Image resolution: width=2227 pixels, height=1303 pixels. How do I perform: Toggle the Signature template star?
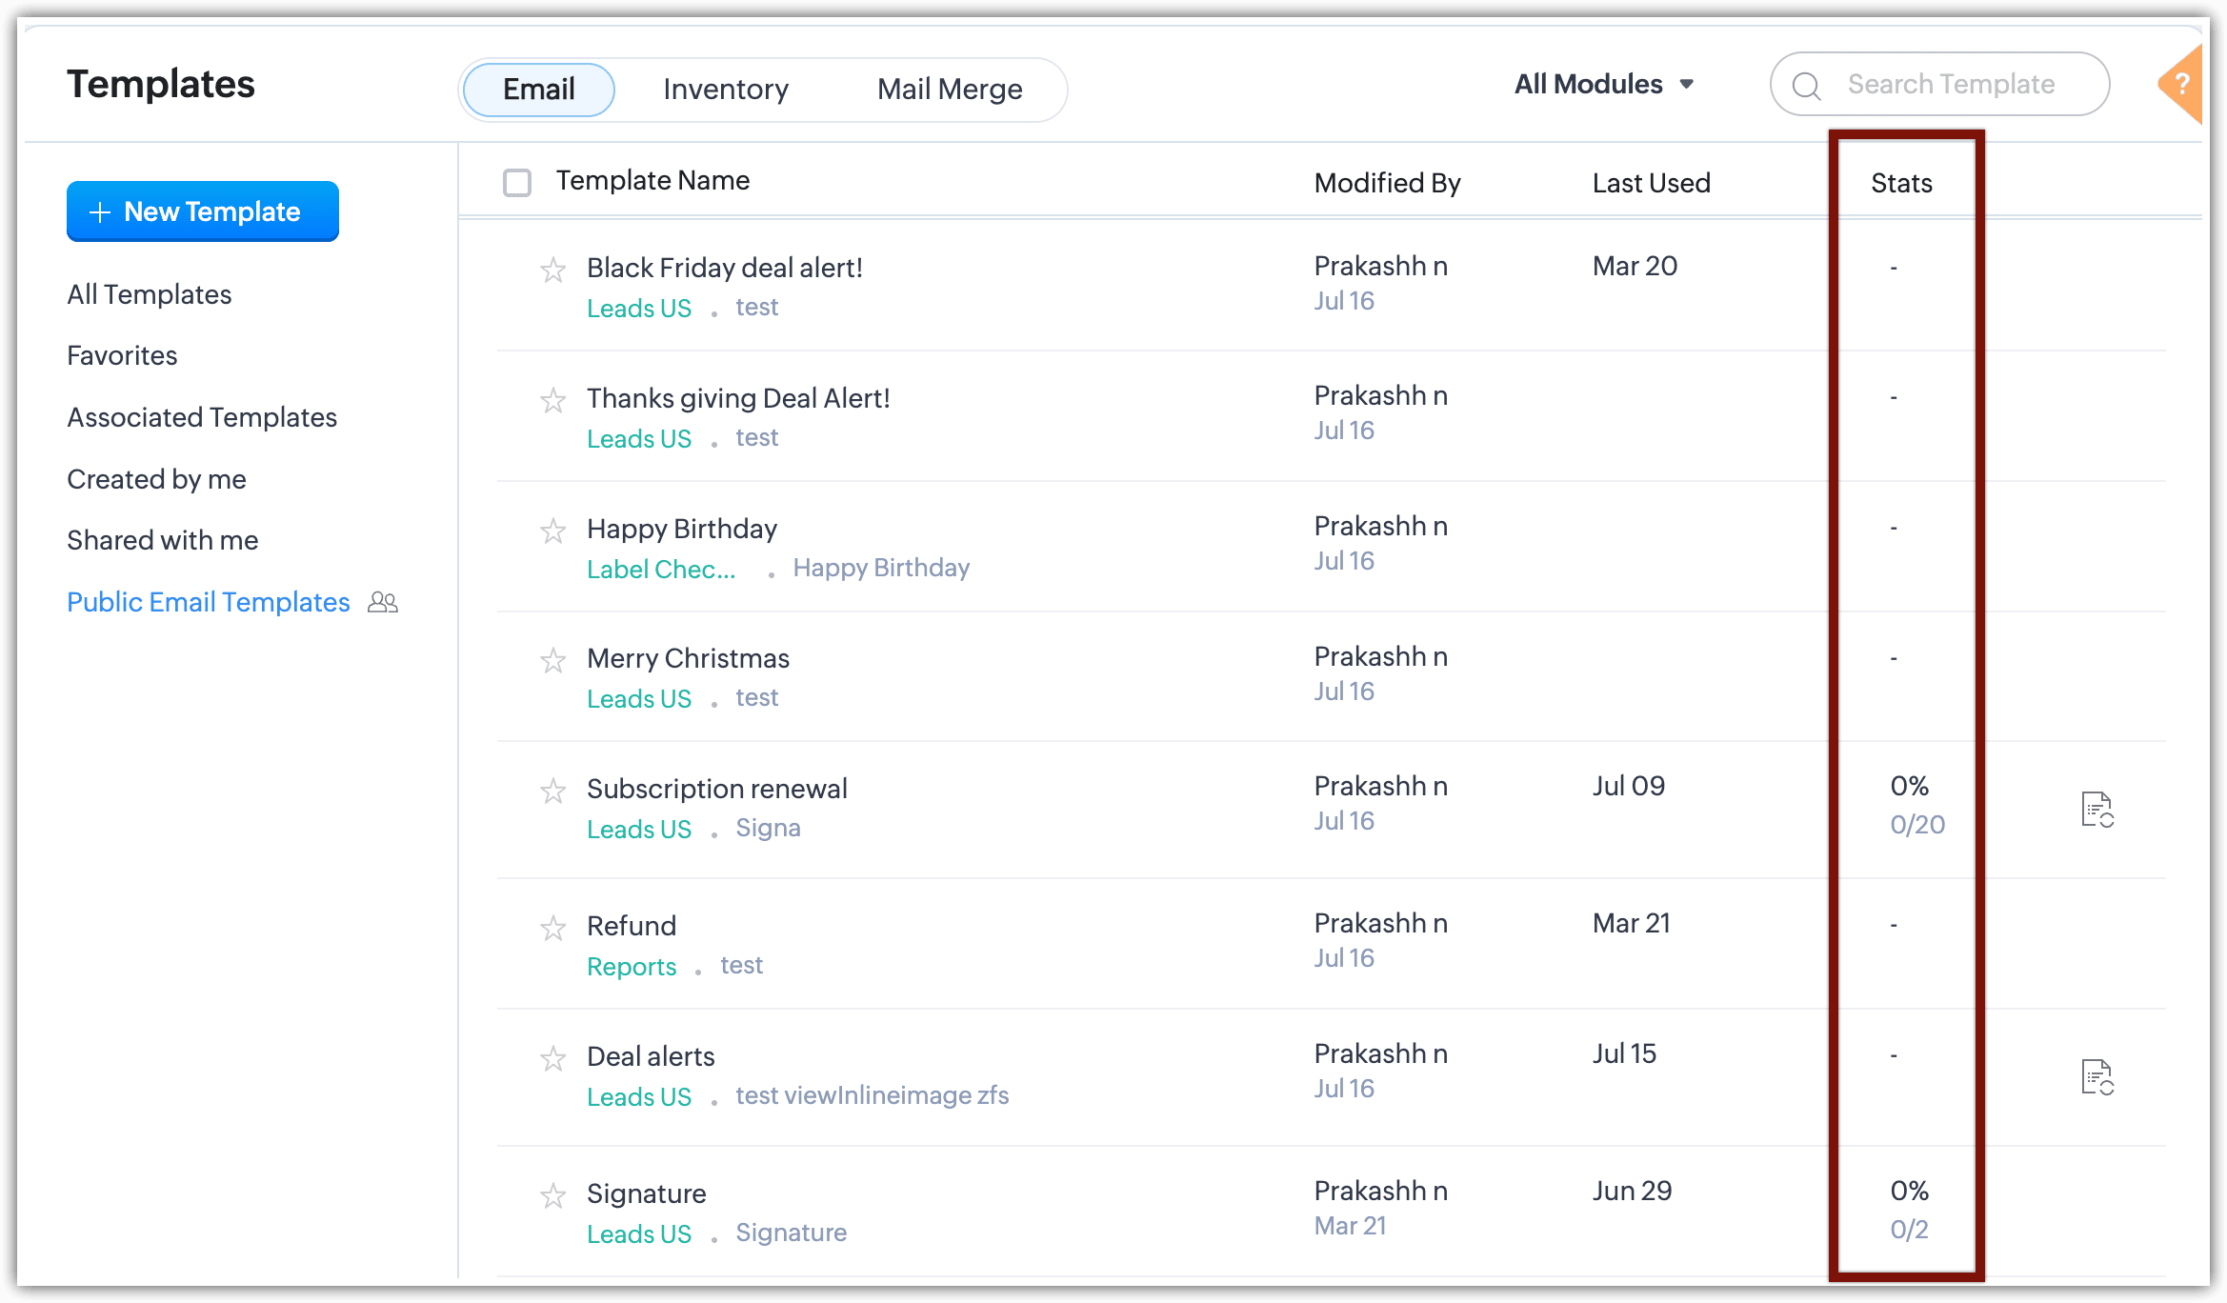pyautogui.click(x=552, y=1195)
